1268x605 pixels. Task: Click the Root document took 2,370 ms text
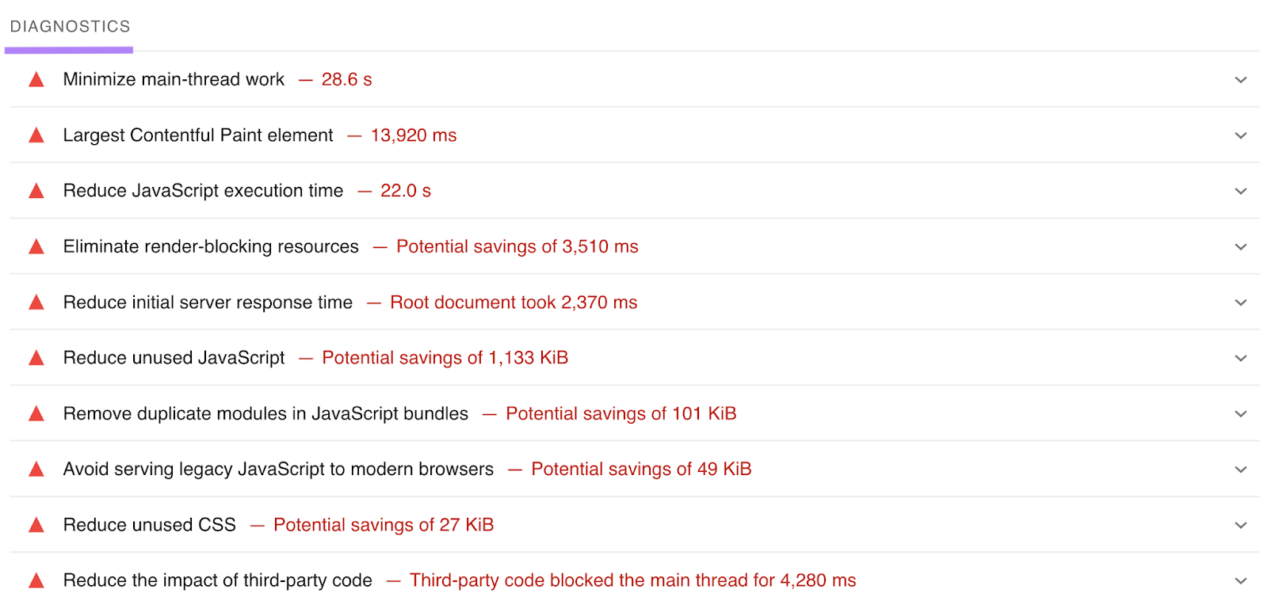click(x=514, y=302)
